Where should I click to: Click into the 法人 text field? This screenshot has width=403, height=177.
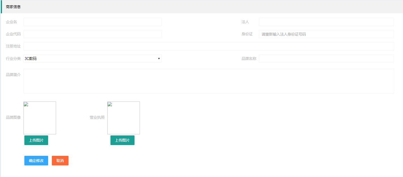point(326,22)
